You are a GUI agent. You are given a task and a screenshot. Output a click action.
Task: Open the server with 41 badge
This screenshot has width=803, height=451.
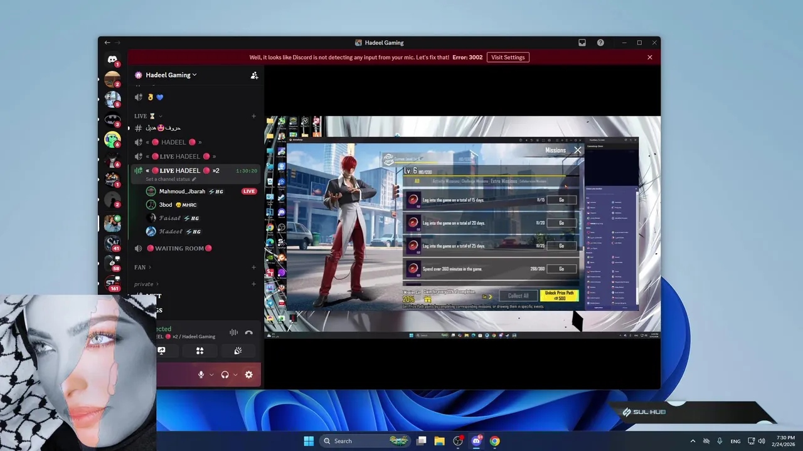[112, 242]
